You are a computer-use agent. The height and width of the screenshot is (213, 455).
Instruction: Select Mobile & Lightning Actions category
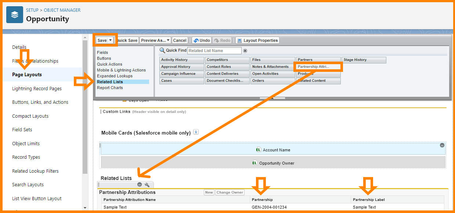121,70
